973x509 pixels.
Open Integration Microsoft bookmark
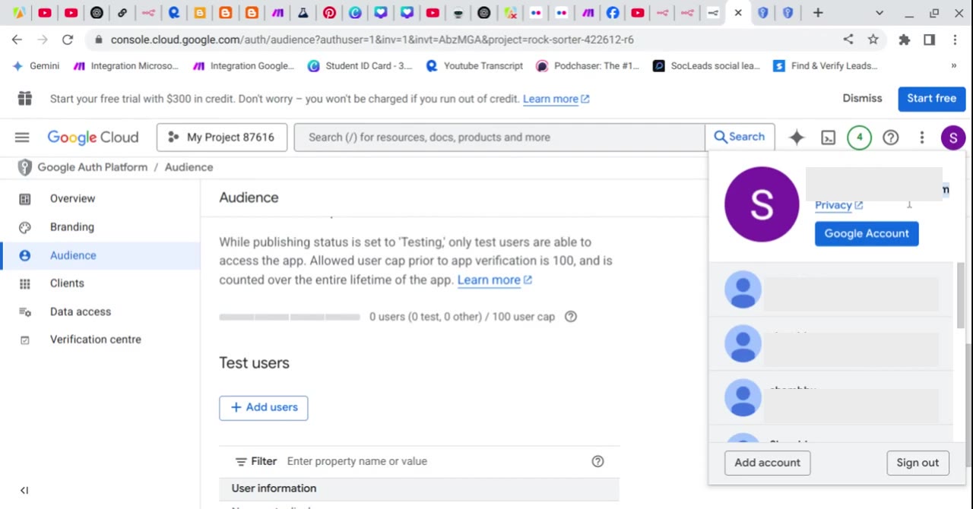coord(126,66)
